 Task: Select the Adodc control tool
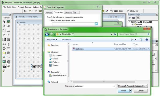9,67
